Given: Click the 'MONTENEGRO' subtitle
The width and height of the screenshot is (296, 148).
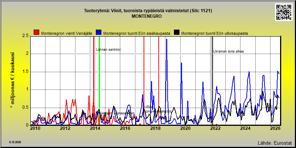Looking at the screenshot, I should pyautogui.click(x=147, y=16).
